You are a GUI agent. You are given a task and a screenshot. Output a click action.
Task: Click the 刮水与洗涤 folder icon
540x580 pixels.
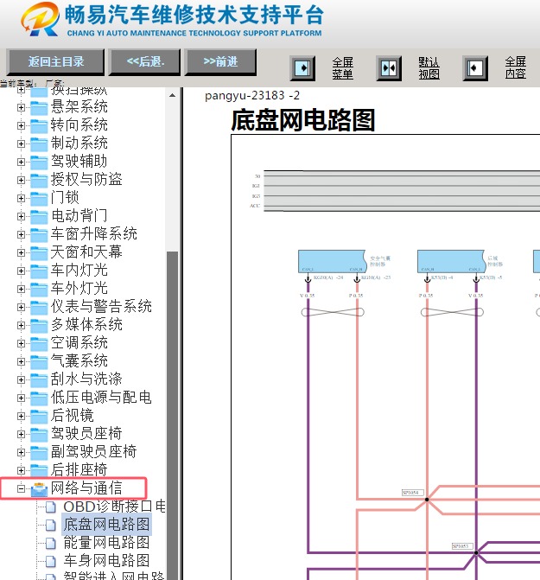39,379
